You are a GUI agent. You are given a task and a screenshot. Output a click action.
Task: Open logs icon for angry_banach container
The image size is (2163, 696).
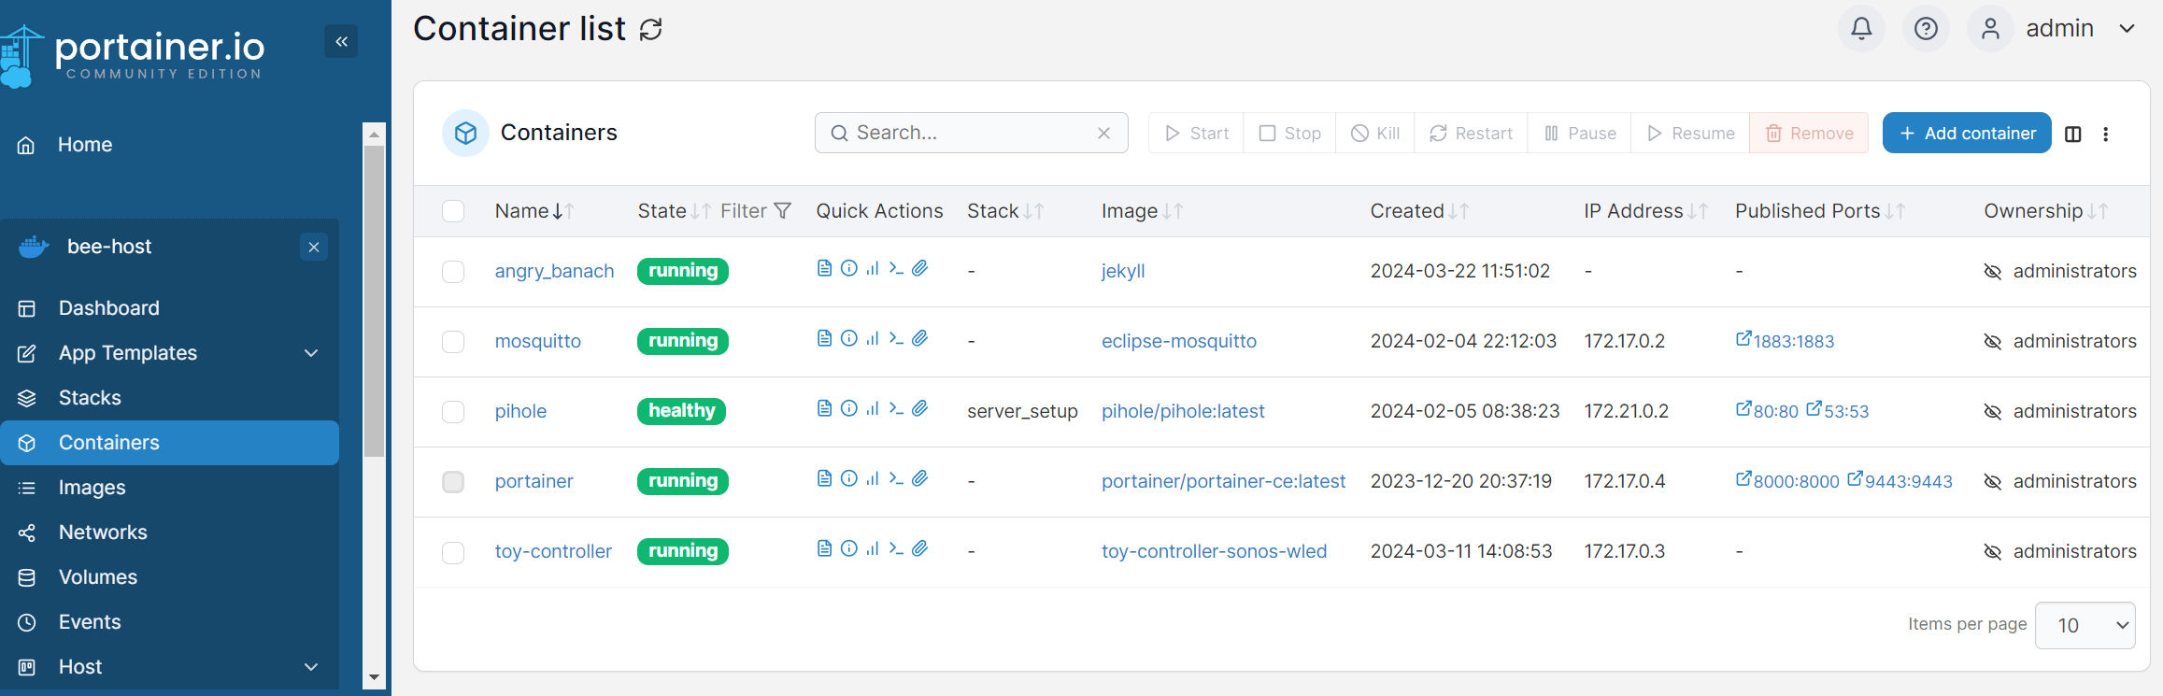click(x=824, y=269)
